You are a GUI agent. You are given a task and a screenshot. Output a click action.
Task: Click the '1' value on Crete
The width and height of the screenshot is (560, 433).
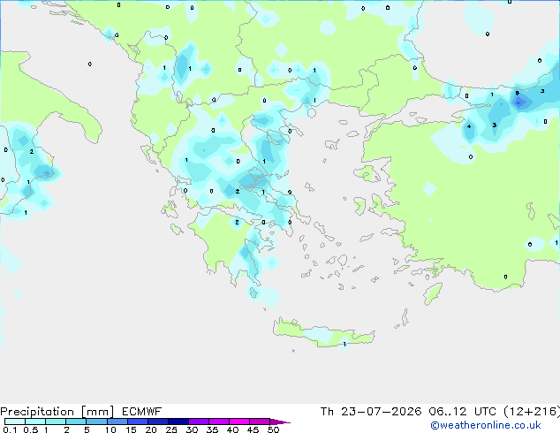point(344,345)
